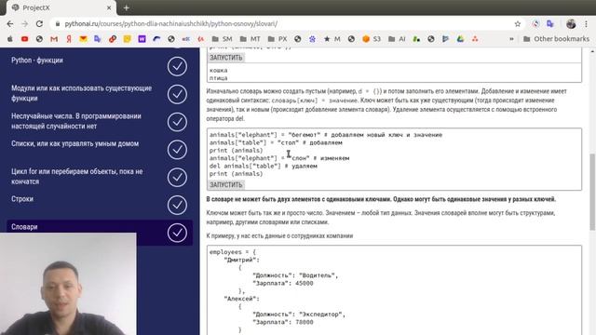The image size is (596, 335).
Task: Open the Other bookmarks folder
Action: (x=557, y=39)
